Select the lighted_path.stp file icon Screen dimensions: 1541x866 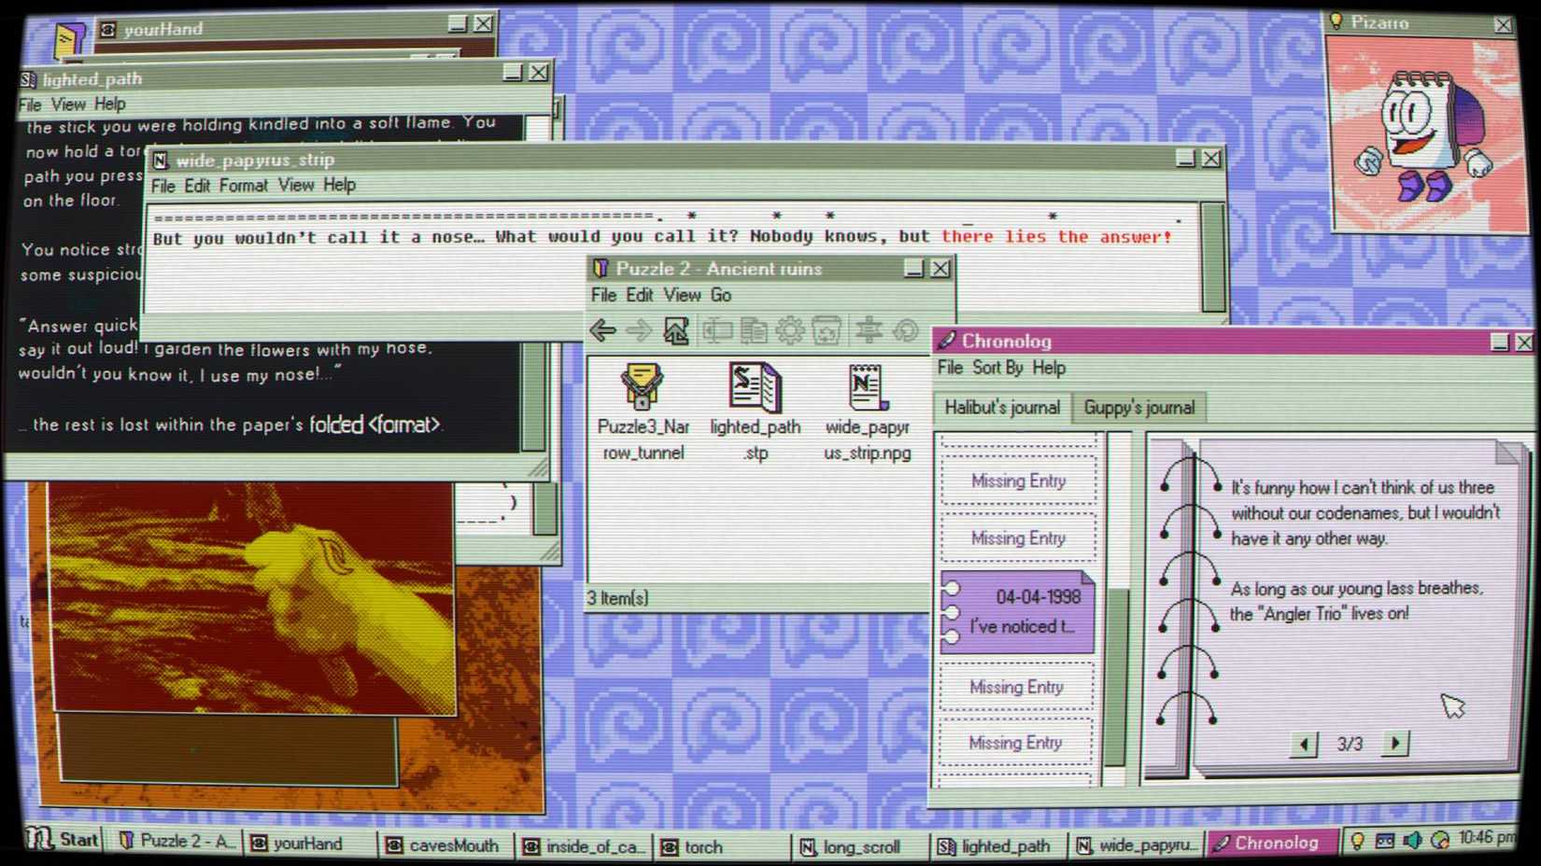755,387
